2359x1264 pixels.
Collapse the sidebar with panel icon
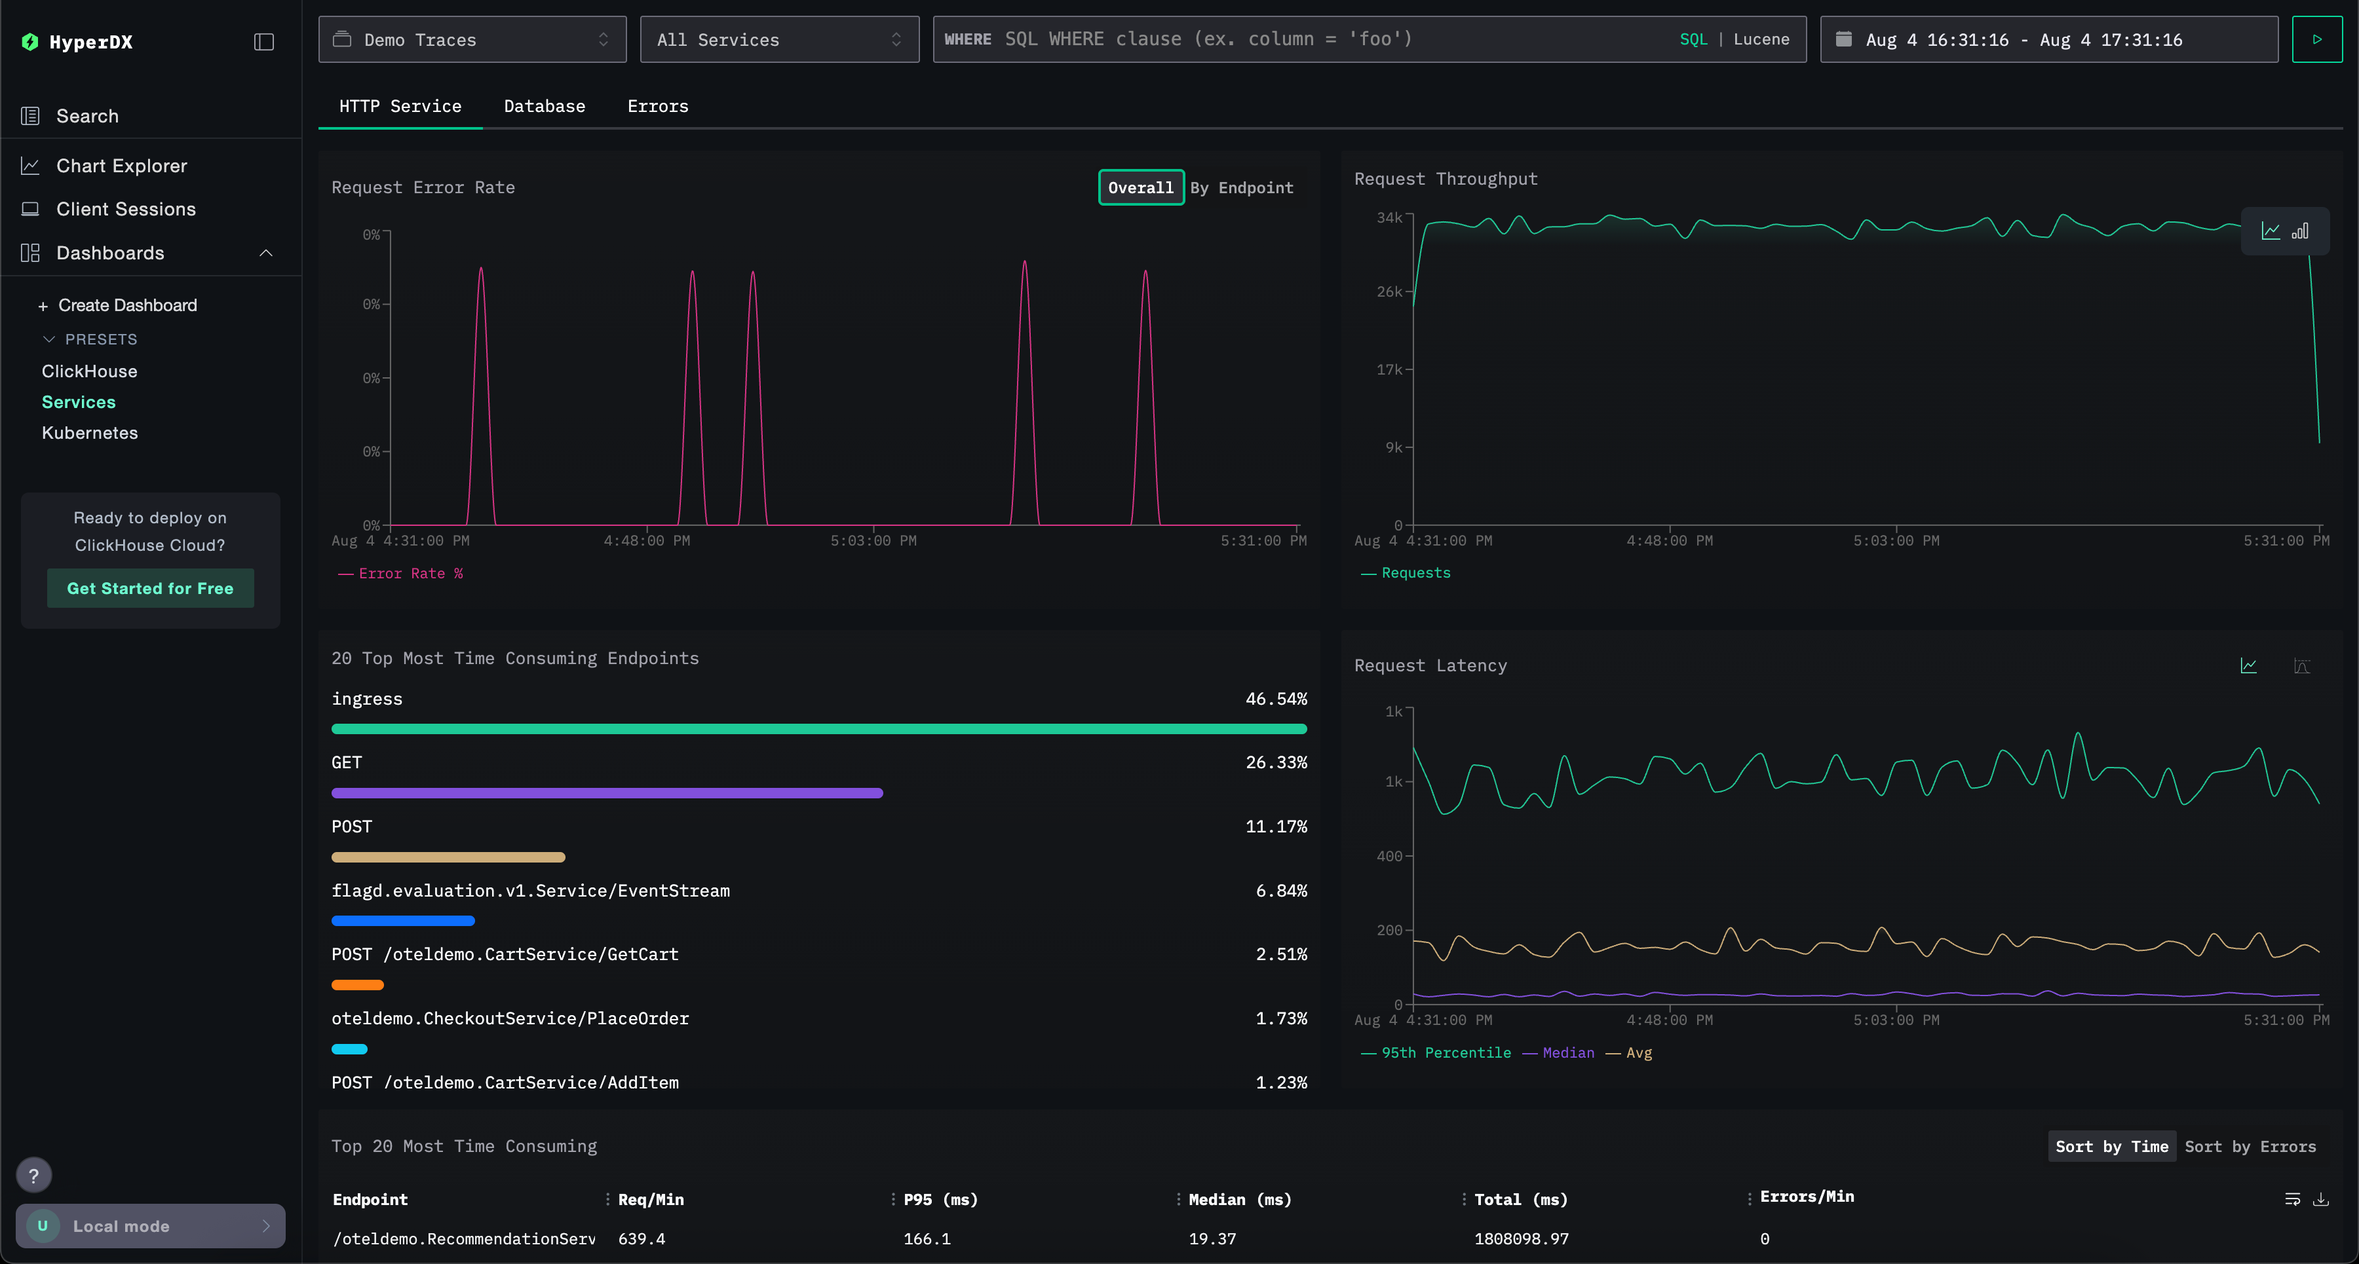click(x=263, y=42)
